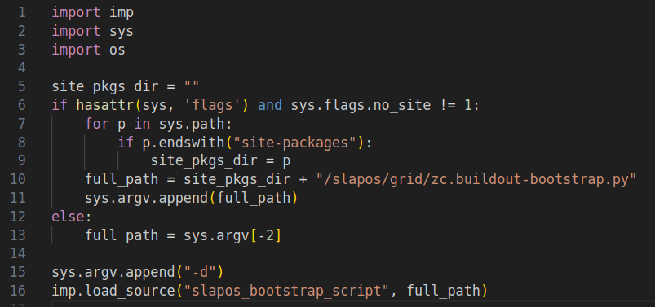Click 'sys.flags.no_site' expression

click(361, 105)
